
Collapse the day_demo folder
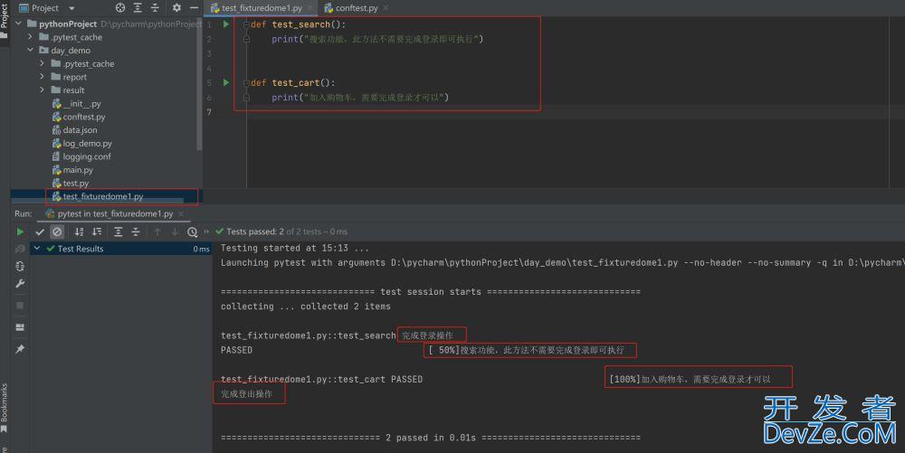click(30, 50)
